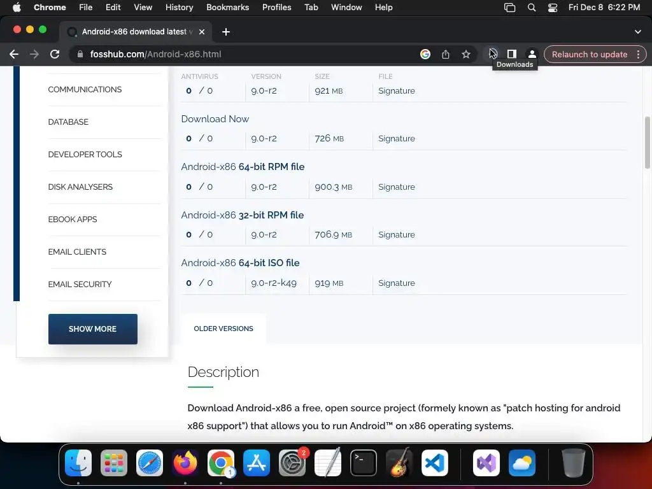The image size is (652, 489).
Task: Open Spotlight search in menu bar
Action: 532,7
